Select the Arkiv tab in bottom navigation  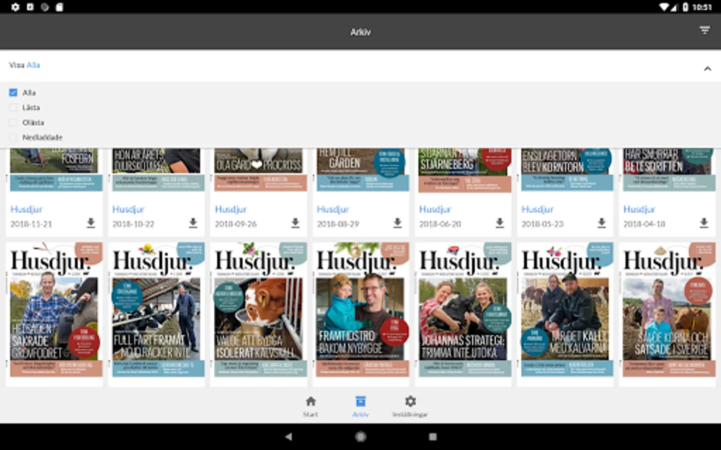[360, 406]
